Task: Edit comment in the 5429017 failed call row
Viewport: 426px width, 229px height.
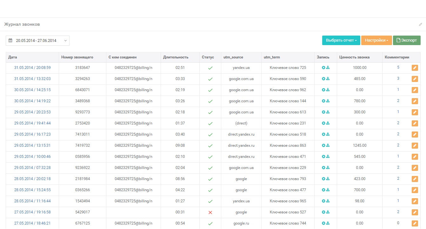Action: click(415, 212)
